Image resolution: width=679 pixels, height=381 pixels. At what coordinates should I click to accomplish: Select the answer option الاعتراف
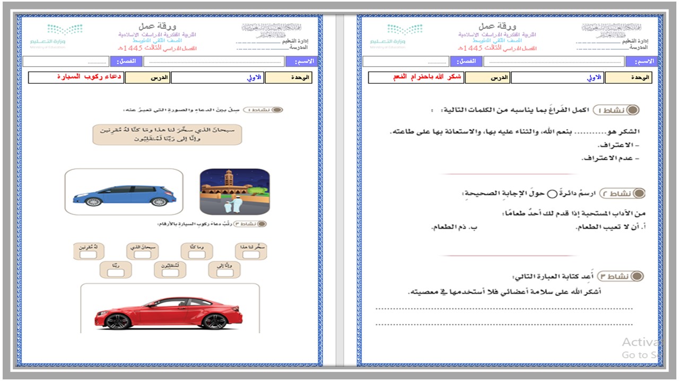click(619, 146)
